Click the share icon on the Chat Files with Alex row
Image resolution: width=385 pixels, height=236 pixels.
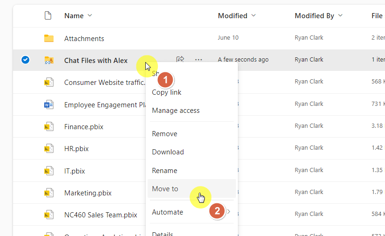(x=180, y=59)
